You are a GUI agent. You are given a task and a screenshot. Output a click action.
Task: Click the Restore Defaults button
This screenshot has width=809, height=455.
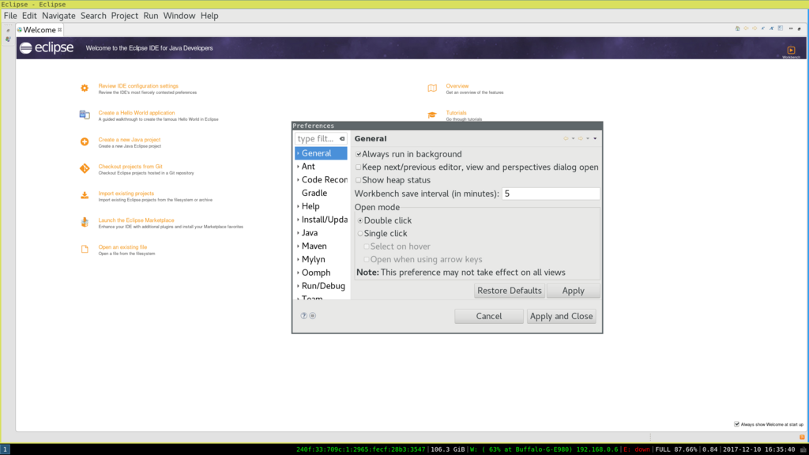[510, 291]
